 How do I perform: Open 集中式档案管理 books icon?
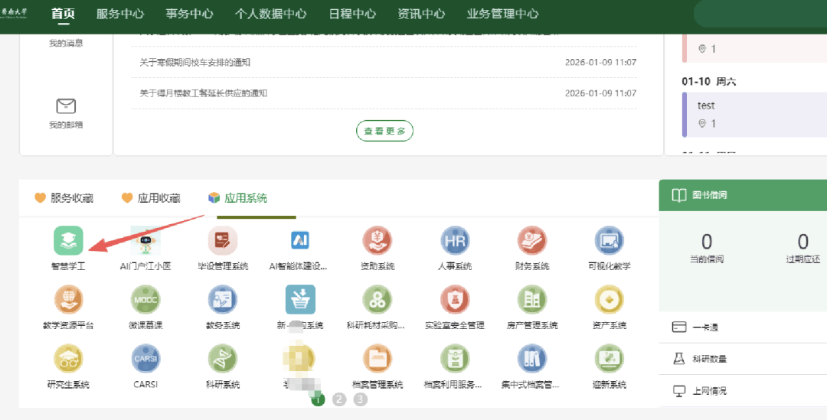(531, 358)
